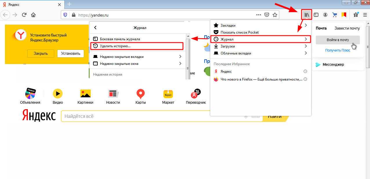Follow the Получить Плюс link
Image resolution: width=370 pixels, height=179 pixels.
(x=338, y=50)
